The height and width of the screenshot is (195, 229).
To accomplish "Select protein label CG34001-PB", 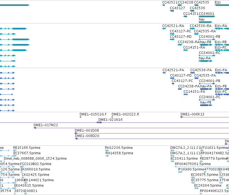I will [210, 81].
